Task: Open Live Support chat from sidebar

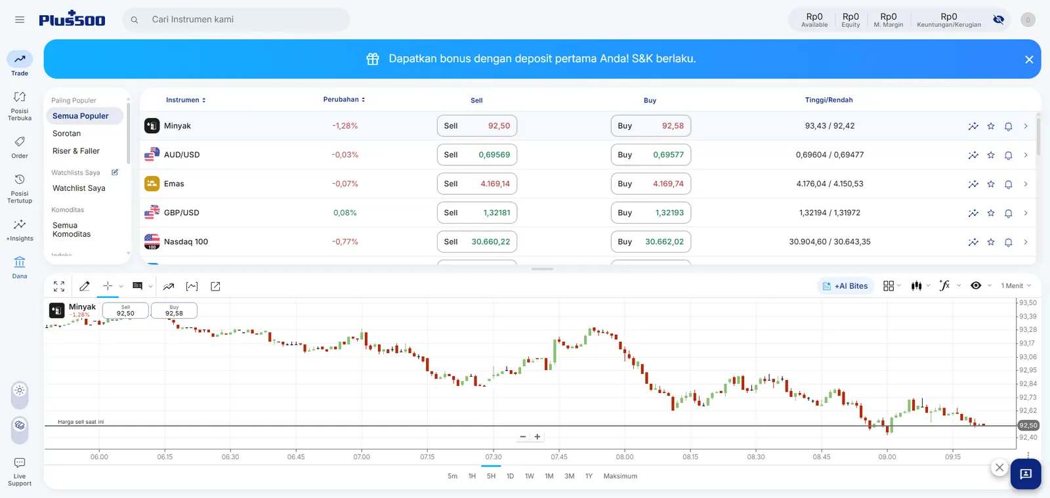Action: click(x=20, y=472)
